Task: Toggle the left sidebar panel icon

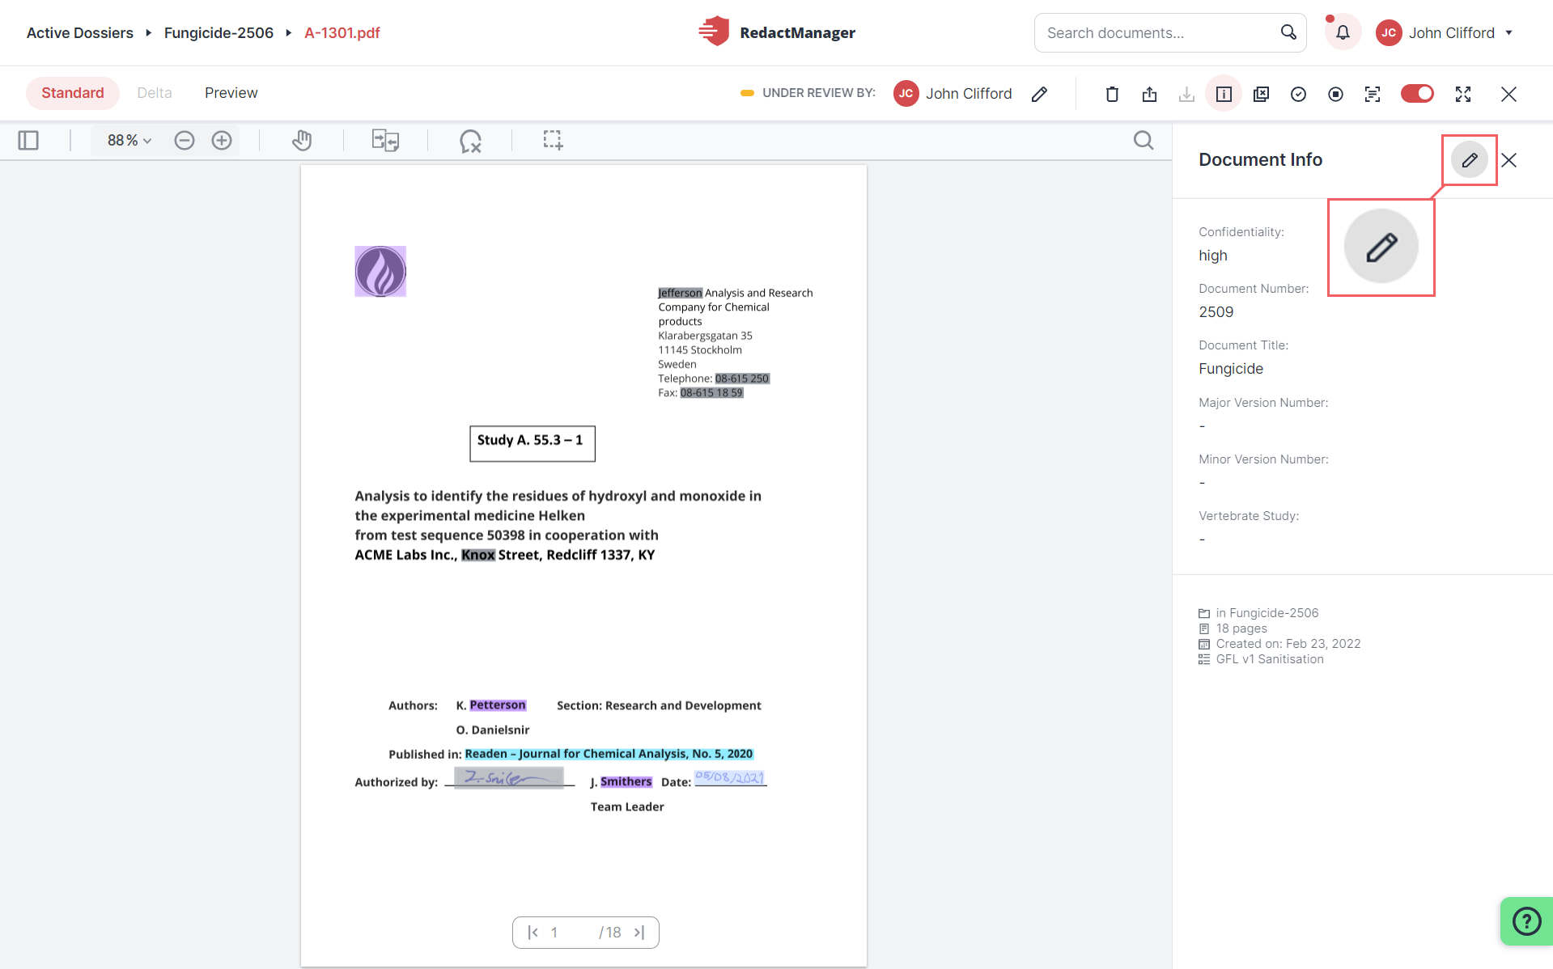Action: pyautogui.click(x=28, y=140)
